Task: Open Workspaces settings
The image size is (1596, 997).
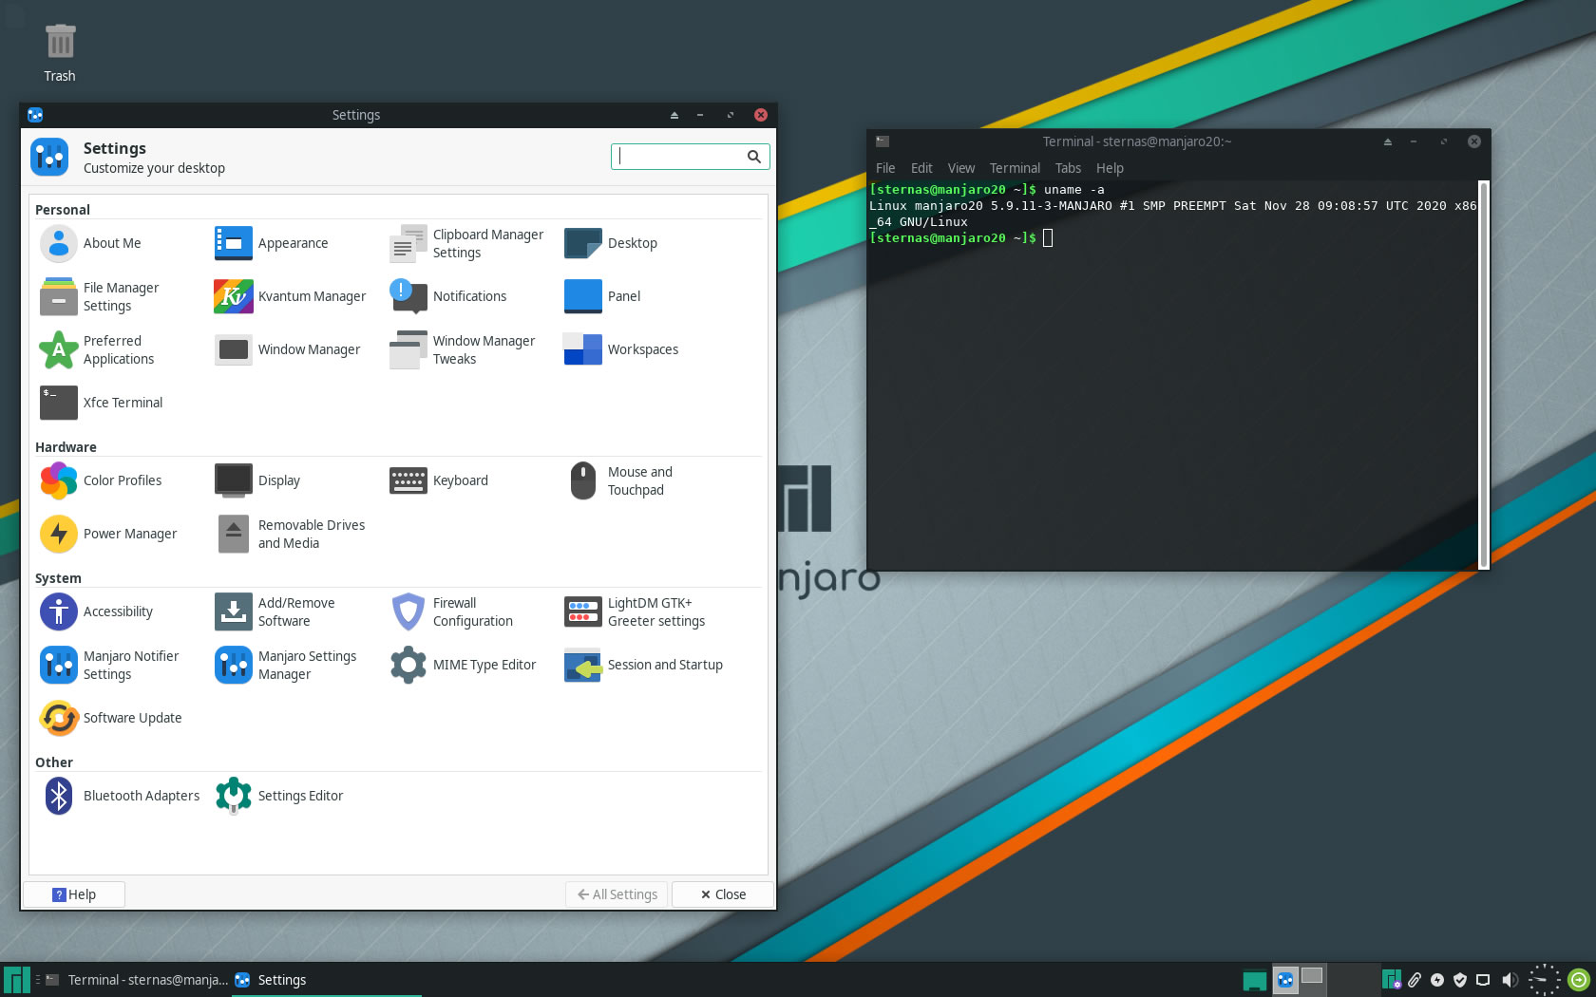Action: click(621, 349)
